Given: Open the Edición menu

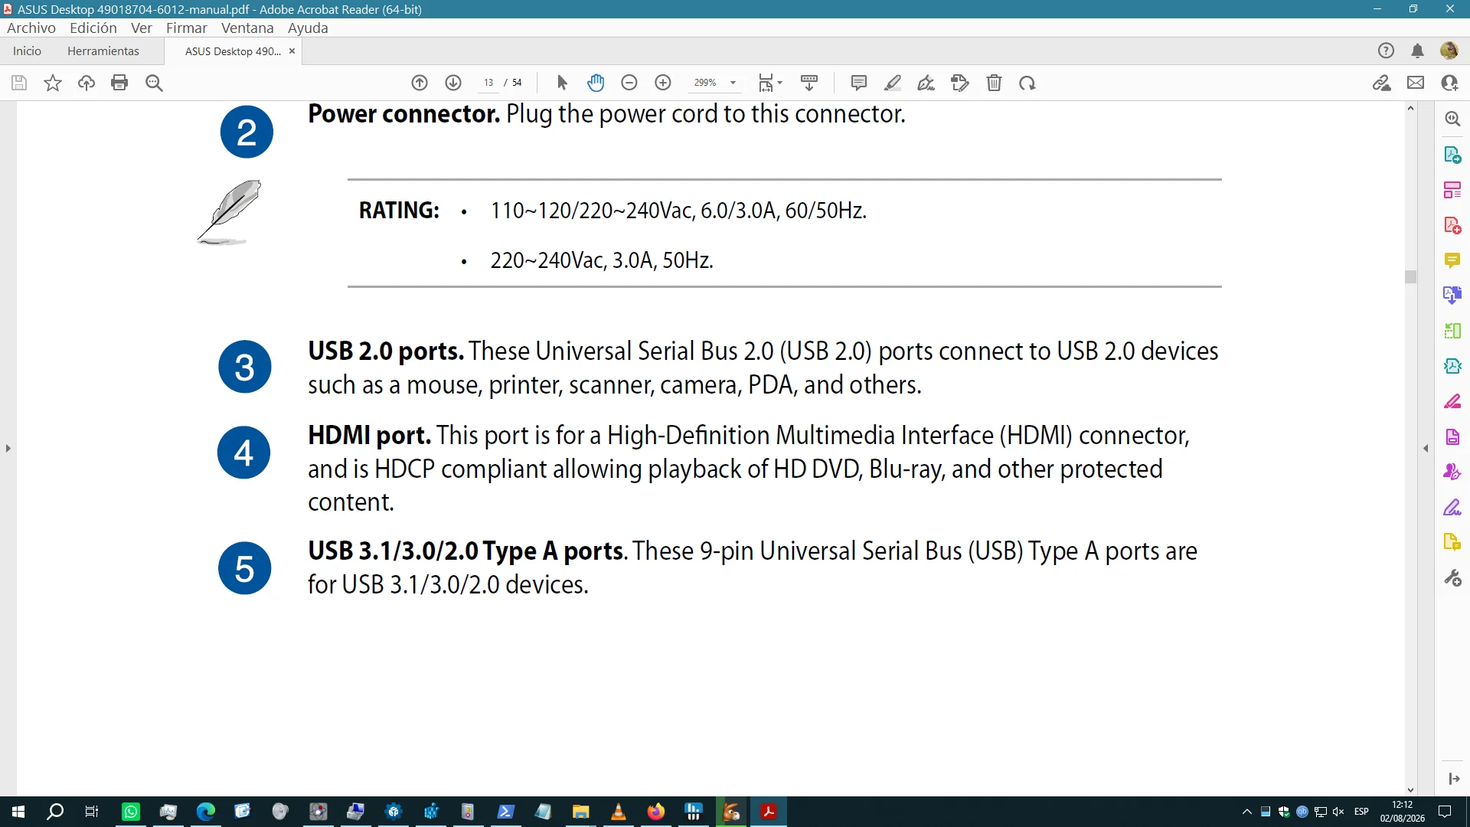Looking at the screenshot, I should click(x=93, y=28).
